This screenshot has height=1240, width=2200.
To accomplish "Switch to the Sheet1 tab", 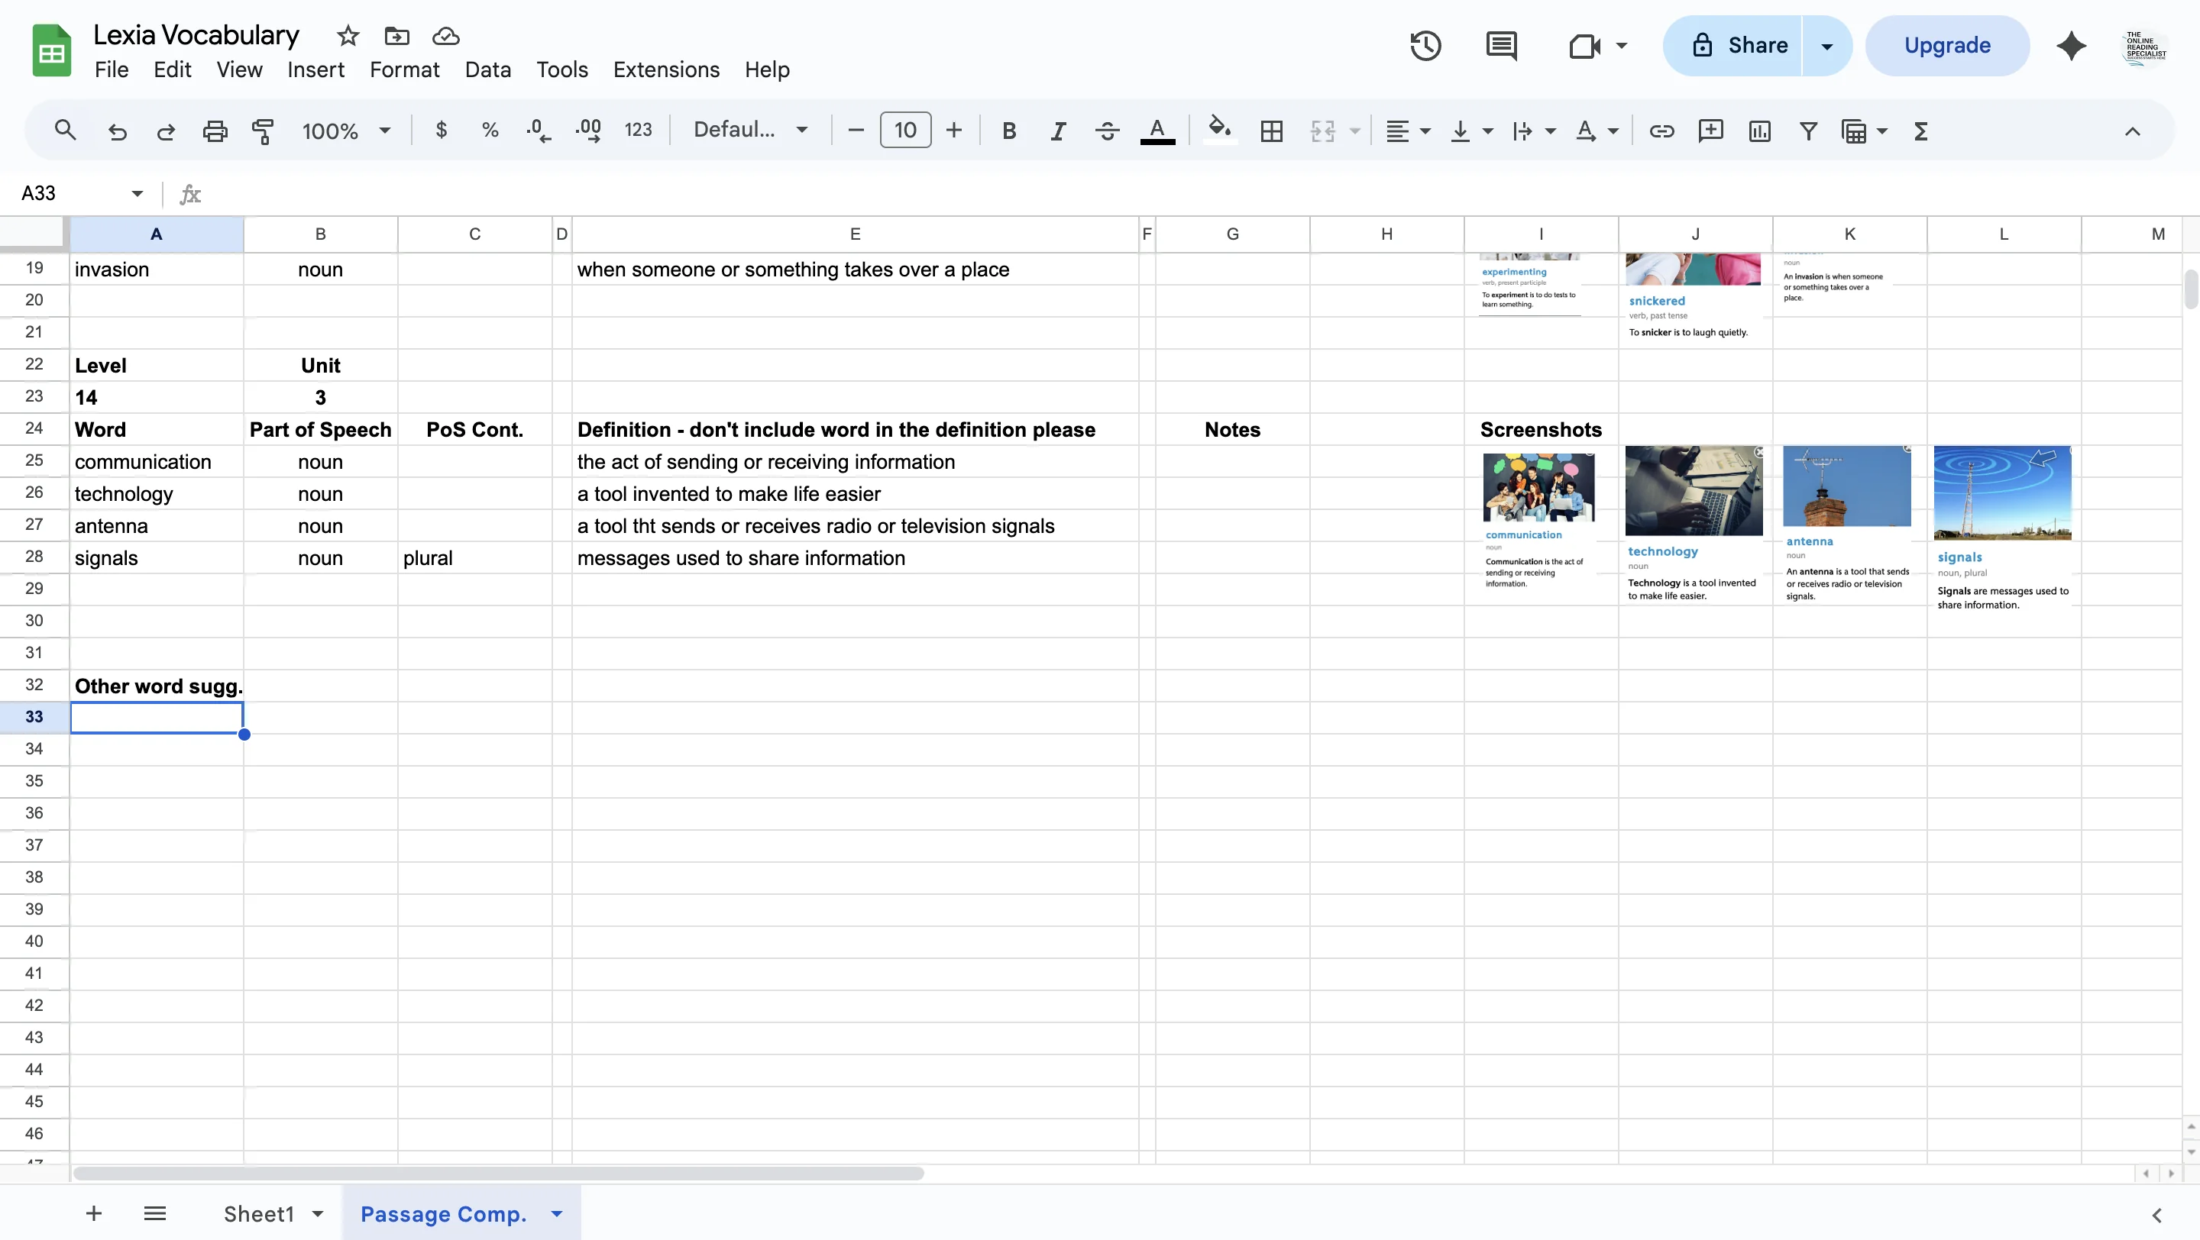I will [x=261, y=1213].
